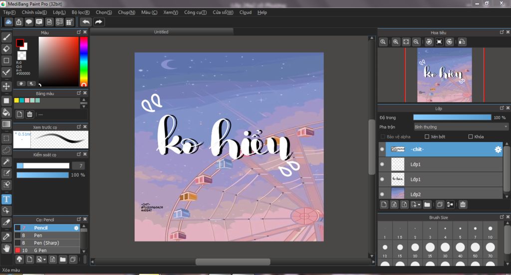
Task: Select the Hand tool
Action: (6, 248)
